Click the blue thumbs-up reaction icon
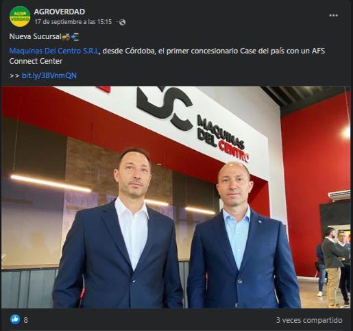Viewport: 353px width, 331px height. 15,319
